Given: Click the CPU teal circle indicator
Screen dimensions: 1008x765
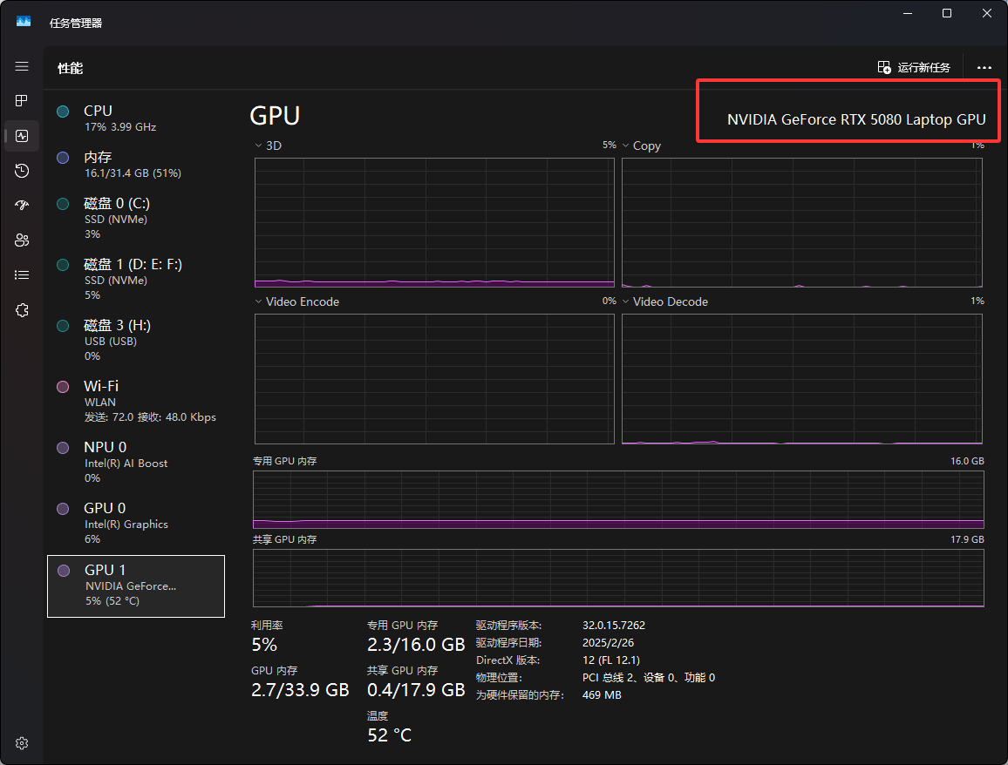Looking at the screenshot, I should (x=63, y=112).
